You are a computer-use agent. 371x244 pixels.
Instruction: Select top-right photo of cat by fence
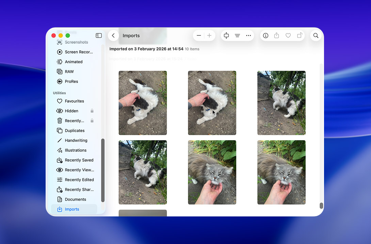(x=281, y=103)
